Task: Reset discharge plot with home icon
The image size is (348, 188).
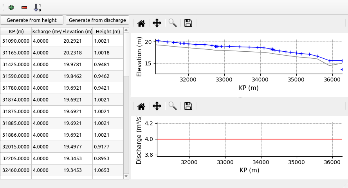Action: [x=141, y=106]
